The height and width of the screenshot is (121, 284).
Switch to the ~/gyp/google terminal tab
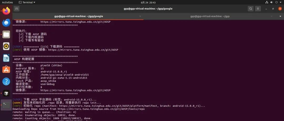coord(79,16)
